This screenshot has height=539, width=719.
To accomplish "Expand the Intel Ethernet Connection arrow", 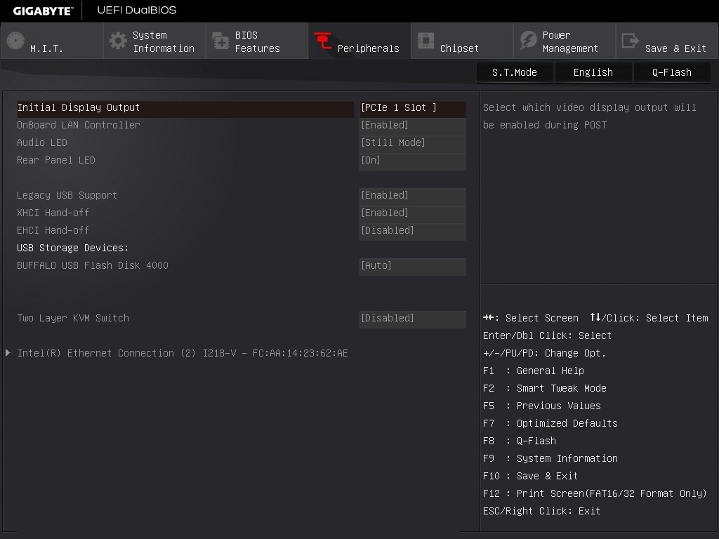I will 8,353.
